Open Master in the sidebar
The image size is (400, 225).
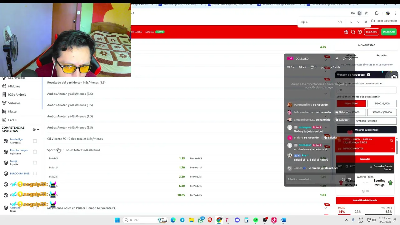pos(13,112)
